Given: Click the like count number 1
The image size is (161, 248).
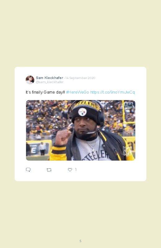Looking at the screenshot, I should tap(76, 170).
